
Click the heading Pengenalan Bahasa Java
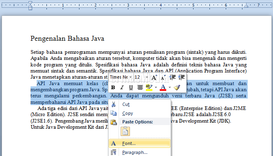coord(67,38)
